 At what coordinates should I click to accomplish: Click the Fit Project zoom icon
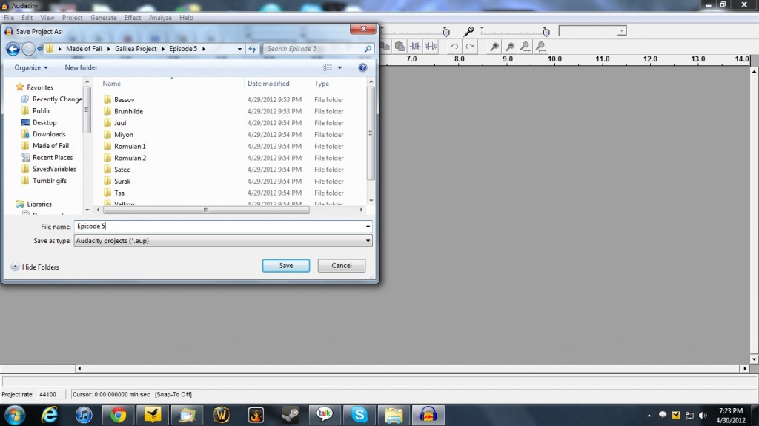click(540, 47)
